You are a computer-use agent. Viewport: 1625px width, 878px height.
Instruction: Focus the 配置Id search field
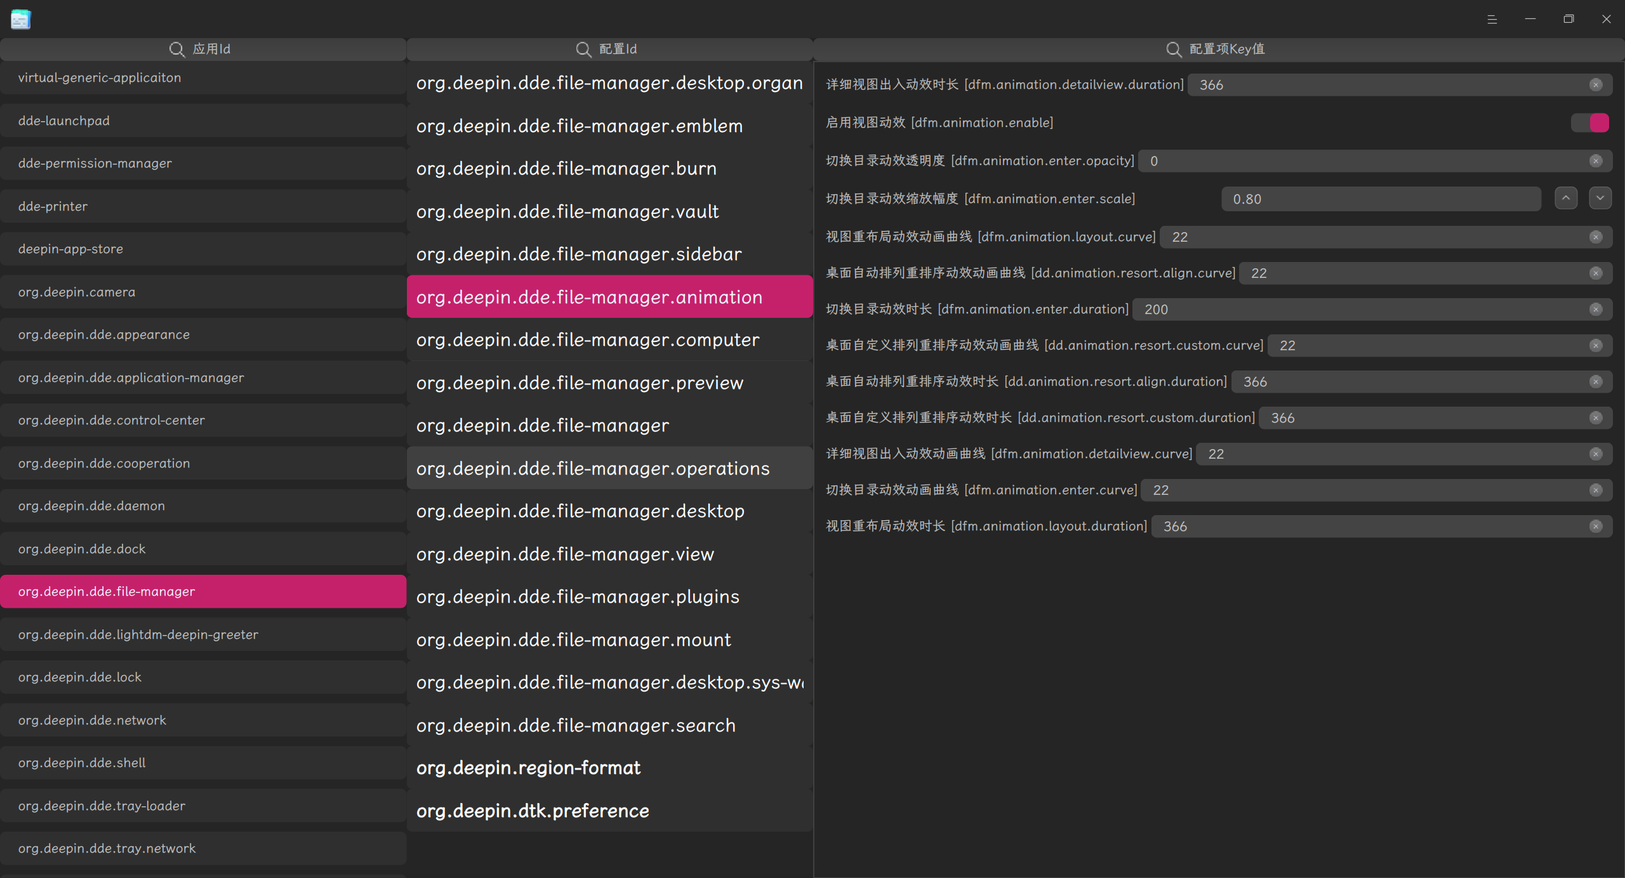tap(609, 49)
